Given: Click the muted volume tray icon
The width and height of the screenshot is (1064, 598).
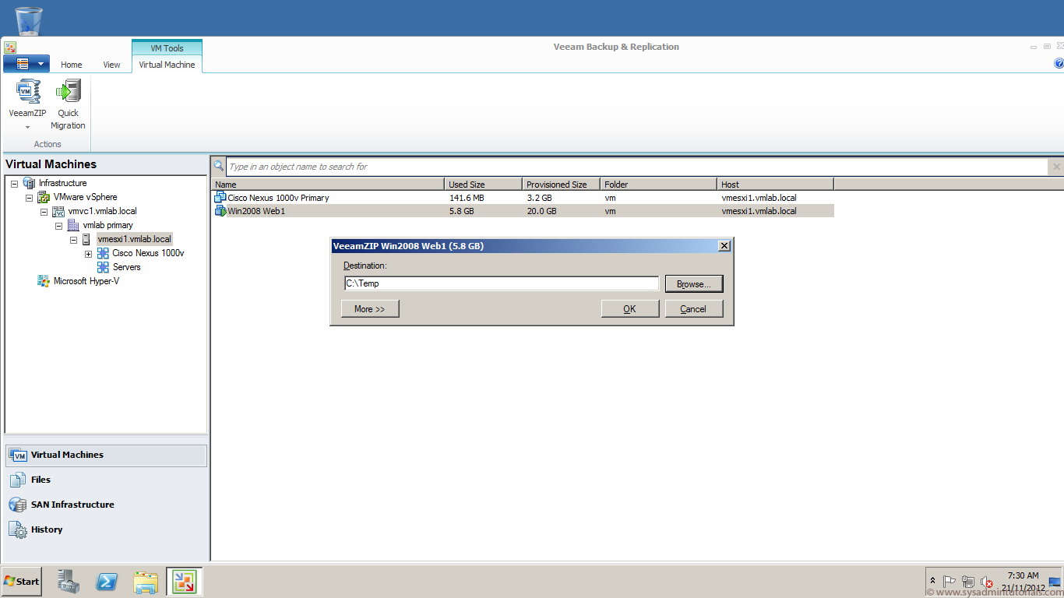Looking at the screenshot, I should (x=987, y=582).
